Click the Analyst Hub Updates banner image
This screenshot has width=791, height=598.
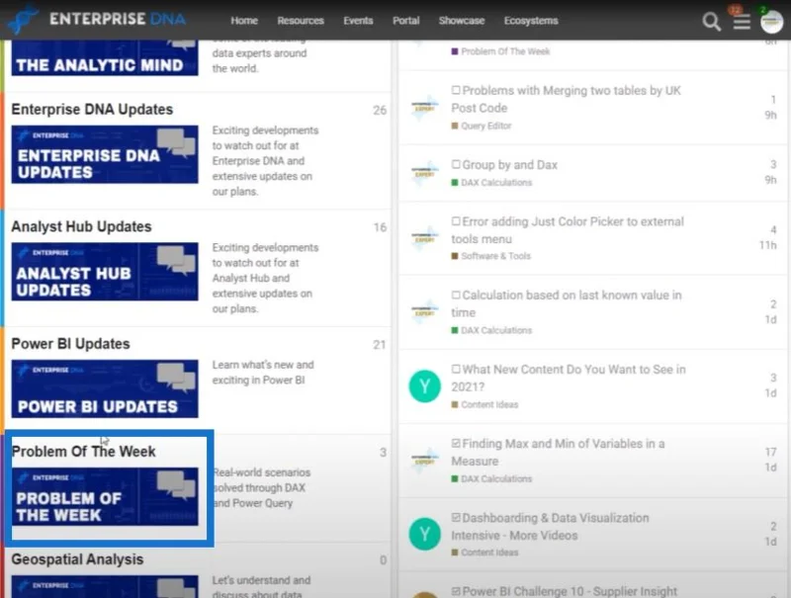[x=105, y=272]
